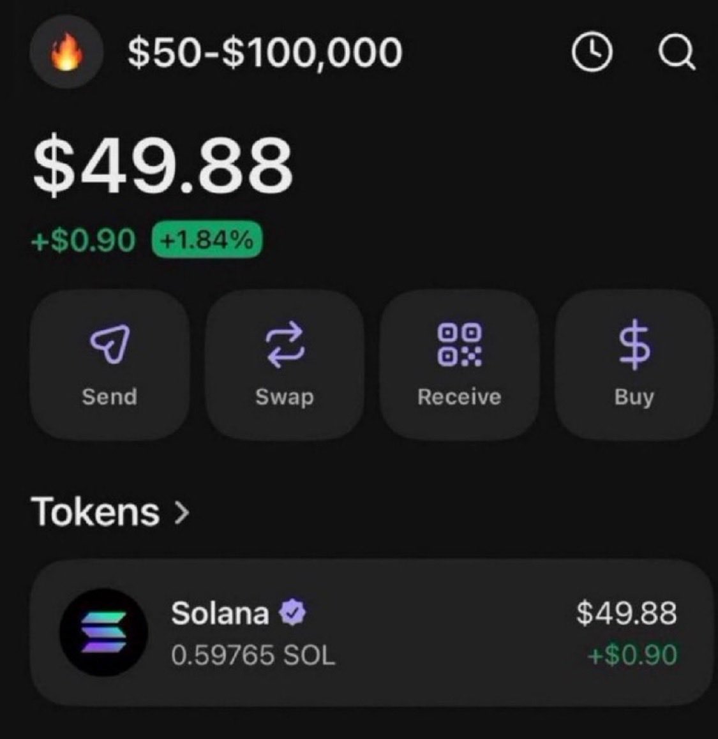Open the Solana token row

point(371,632)
